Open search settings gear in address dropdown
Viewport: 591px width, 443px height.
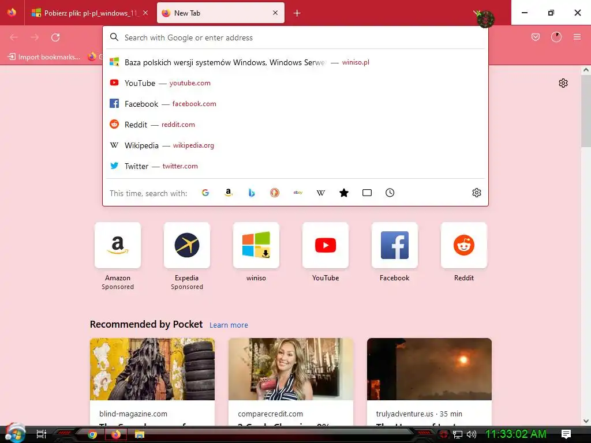[x=476, y=193]
